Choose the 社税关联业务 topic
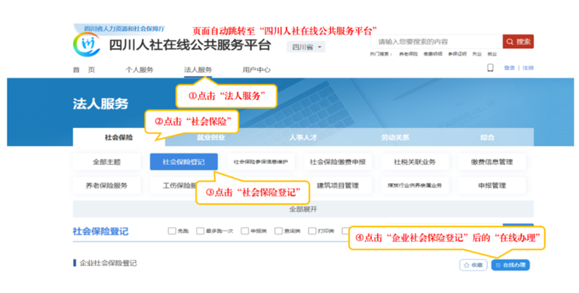 415,161
